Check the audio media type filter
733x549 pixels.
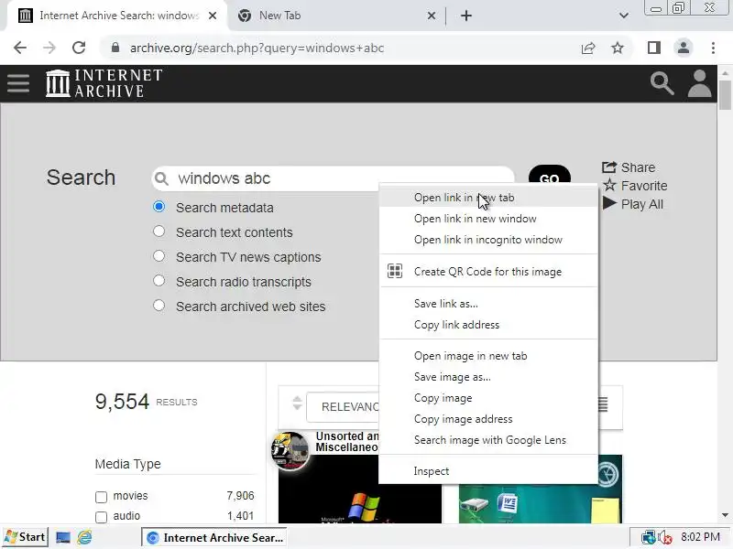pos(101,517)
